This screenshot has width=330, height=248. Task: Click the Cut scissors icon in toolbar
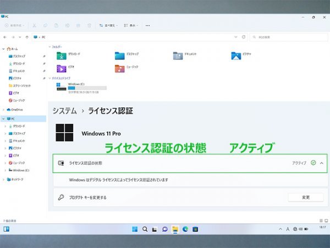pos(34,25)
